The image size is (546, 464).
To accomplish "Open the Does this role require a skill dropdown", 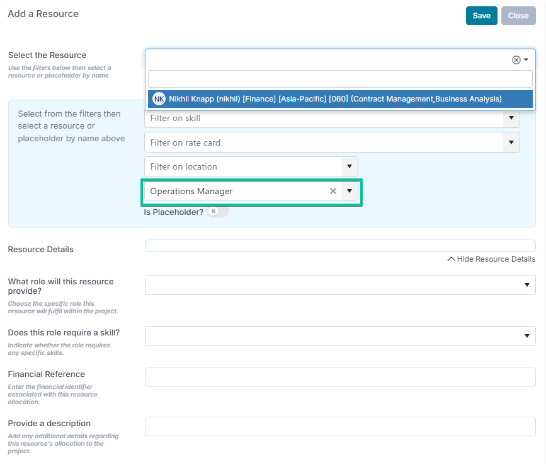I will (x=340, y=336).
